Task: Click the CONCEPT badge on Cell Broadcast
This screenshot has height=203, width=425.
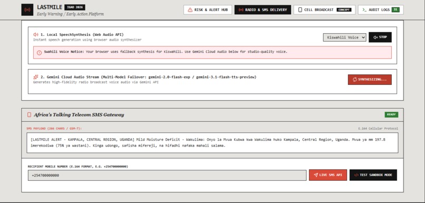Action: 344,10
